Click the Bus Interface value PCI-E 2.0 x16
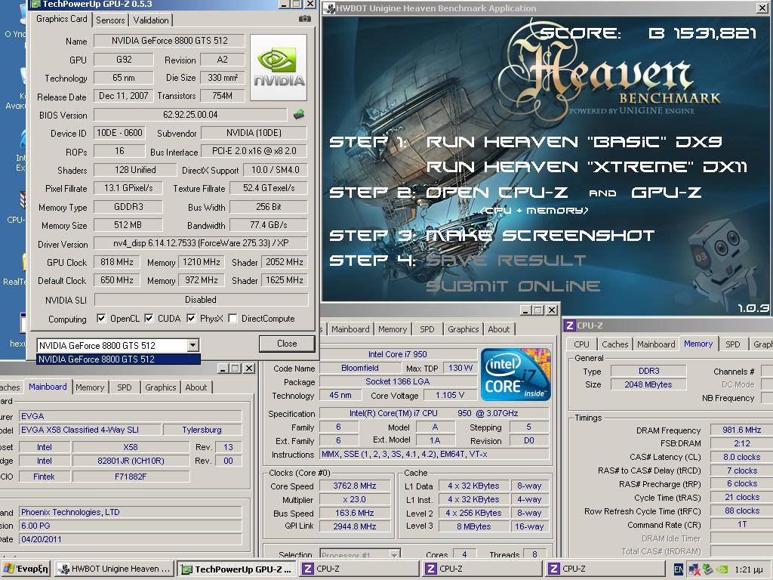This screenshot has width=773, height=580. coord(254,151)
